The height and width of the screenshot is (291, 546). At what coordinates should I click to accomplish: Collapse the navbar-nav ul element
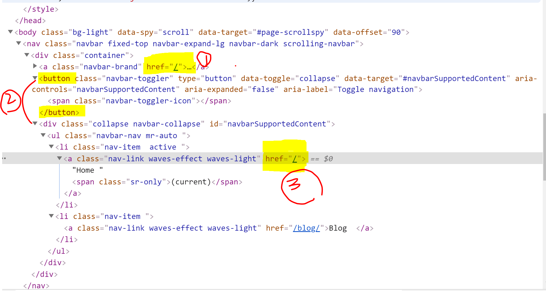43,135
